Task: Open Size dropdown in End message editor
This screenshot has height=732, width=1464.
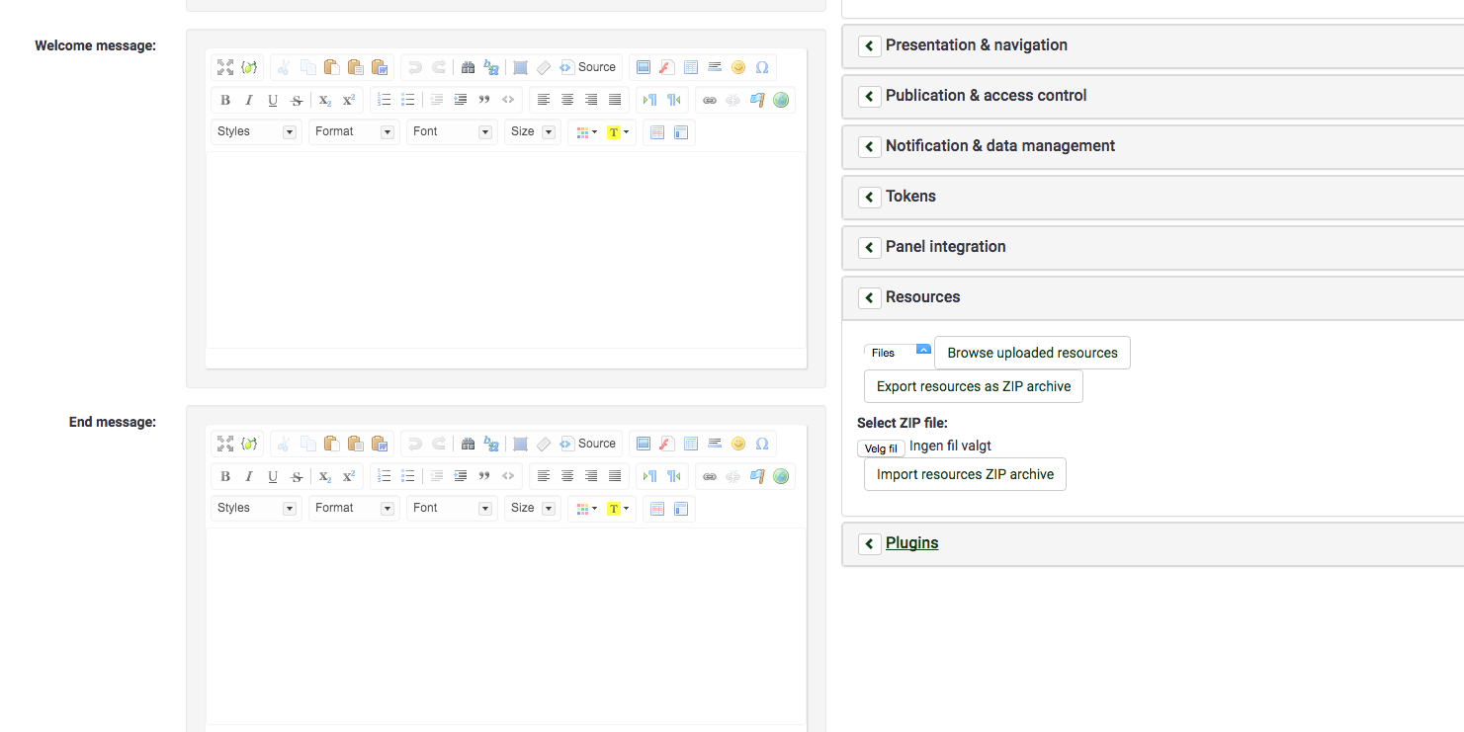Action: (533, 508)
